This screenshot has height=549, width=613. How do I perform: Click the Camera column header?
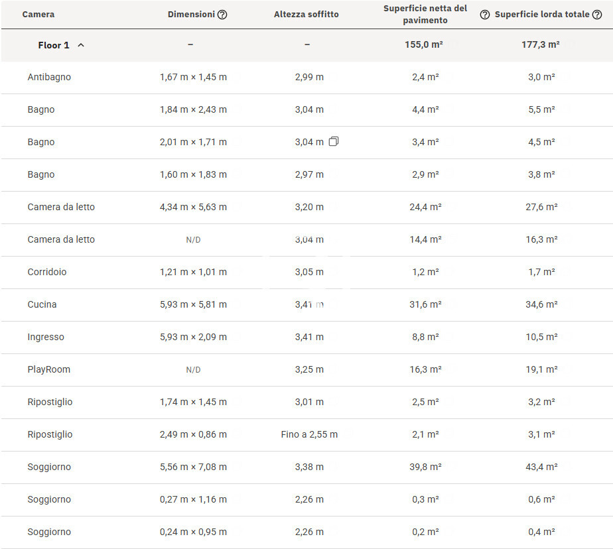(38, 15)
